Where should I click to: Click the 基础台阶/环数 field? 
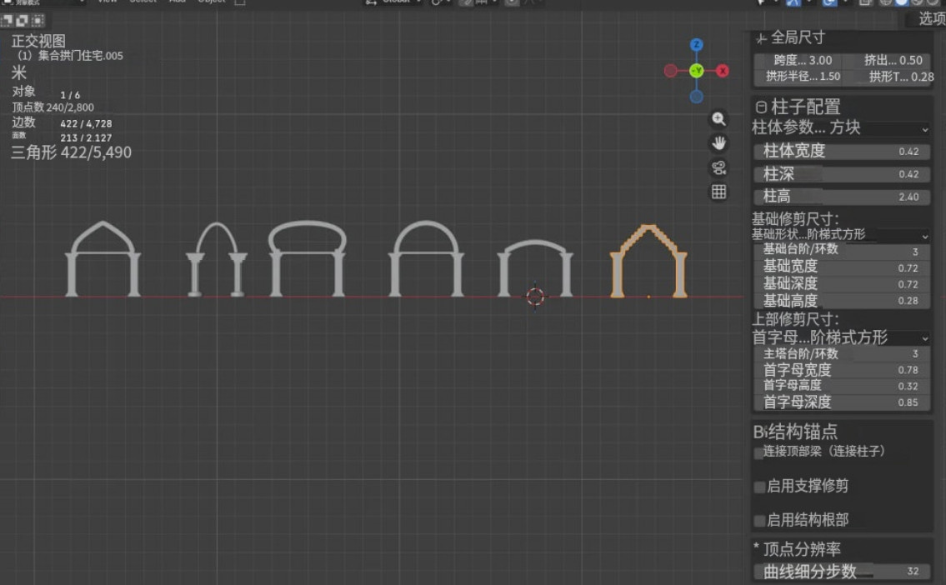[x=842, y=250]
